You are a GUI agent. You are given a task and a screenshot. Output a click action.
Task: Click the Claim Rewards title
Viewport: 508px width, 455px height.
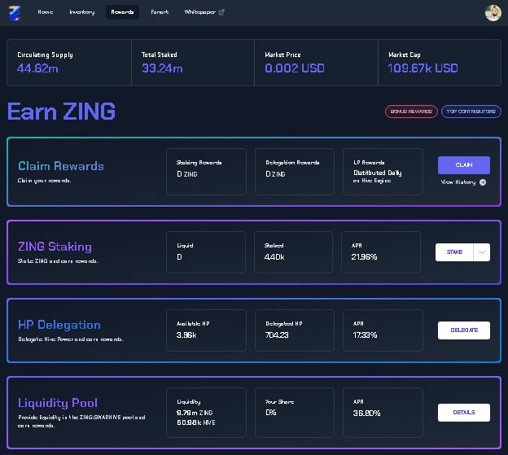[61, 166]
